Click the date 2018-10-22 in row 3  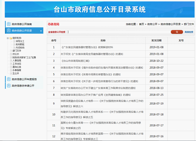click(x=157, y=61)
